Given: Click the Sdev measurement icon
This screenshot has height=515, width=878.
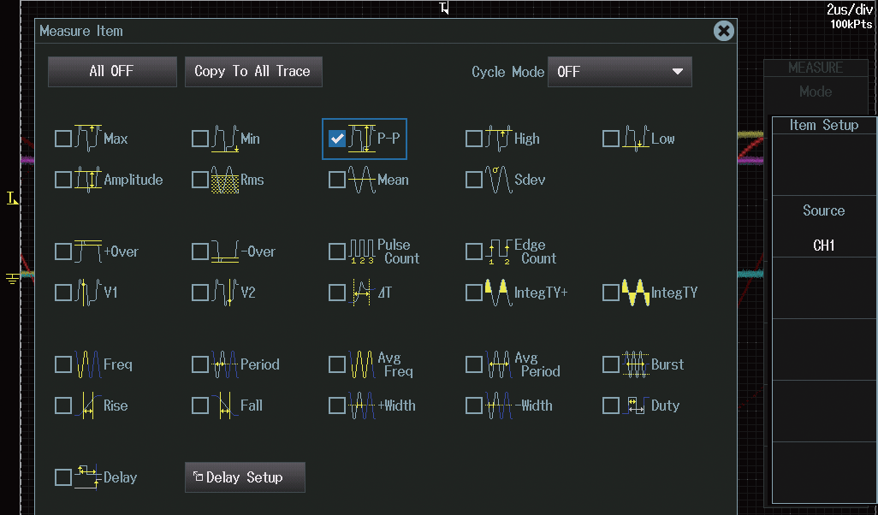Looking at the screenshot, I should coord(498,180).
